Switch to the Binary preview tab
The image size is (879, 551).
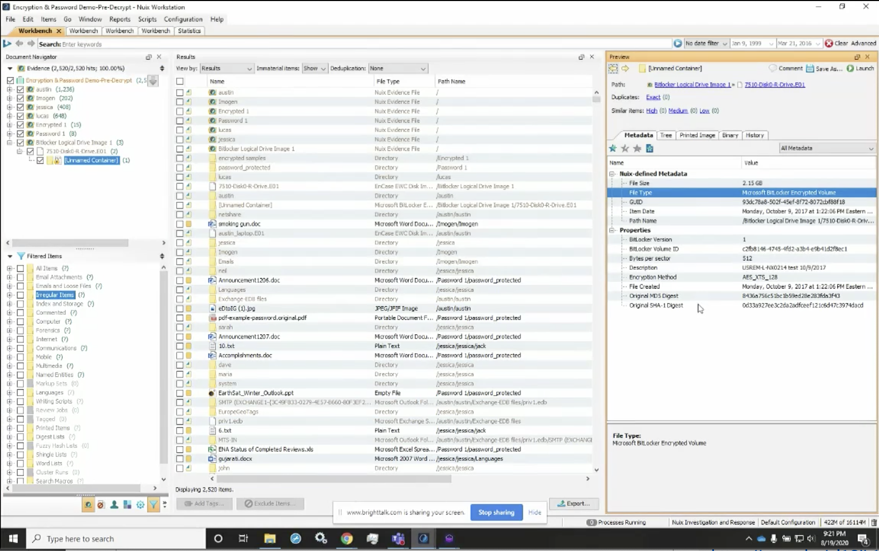730,135
